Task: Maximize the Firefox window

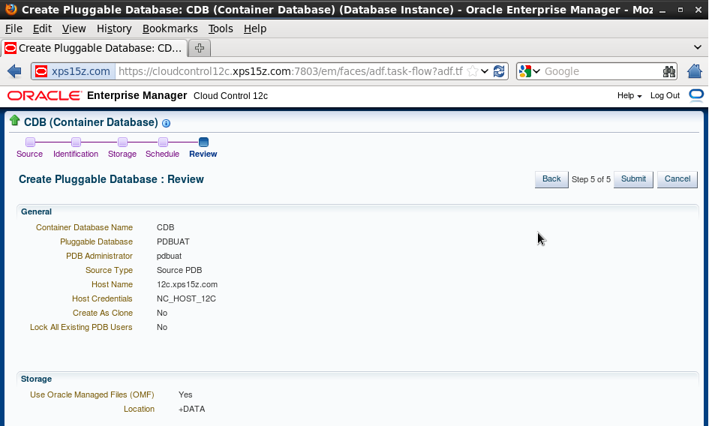Action: [x=680, y=10]
